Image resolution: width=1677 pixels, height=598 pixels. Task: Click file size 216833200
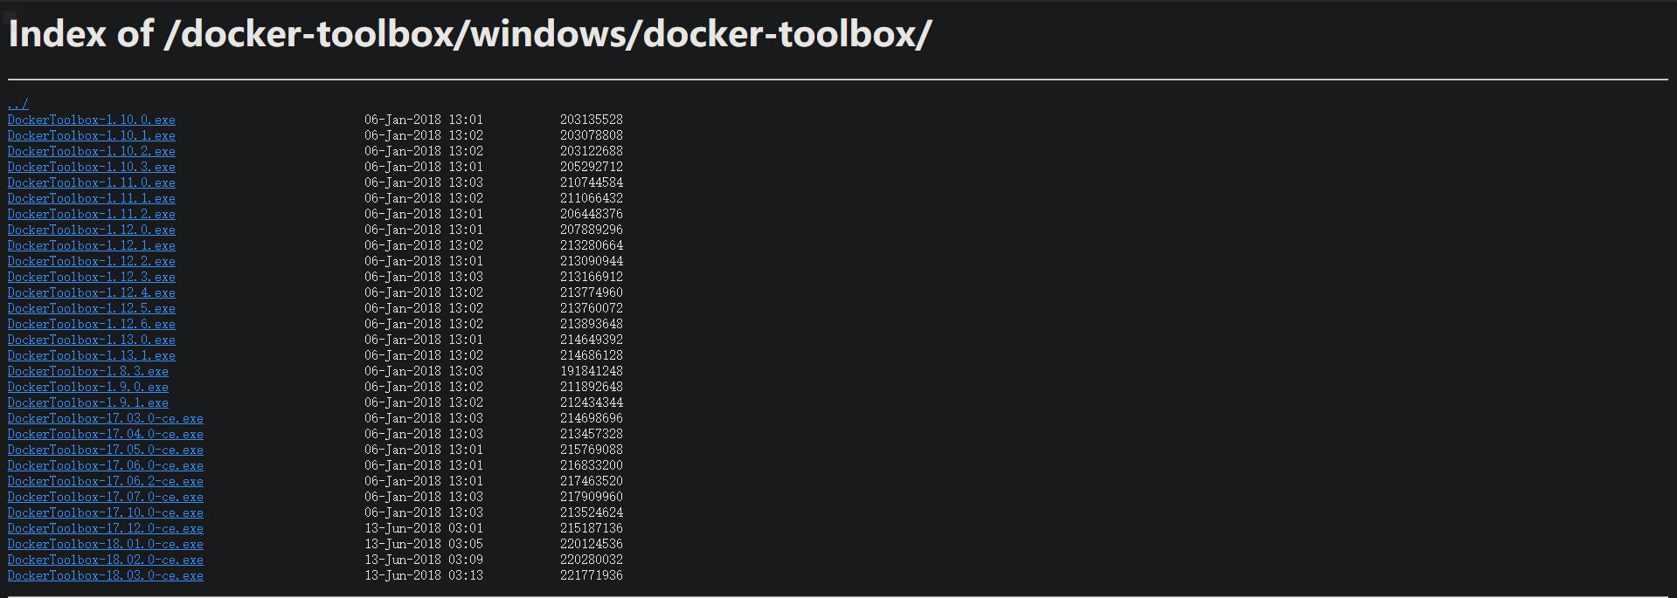pyautogui.click(x=592, y=465)
